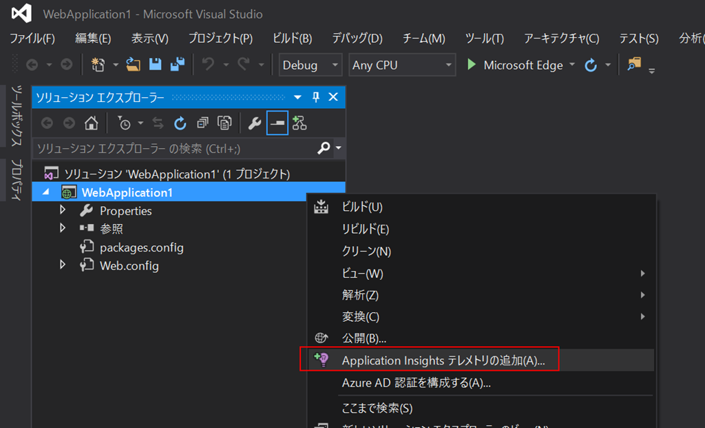Open the Debug configuration dropdown

tap(311, 65)
